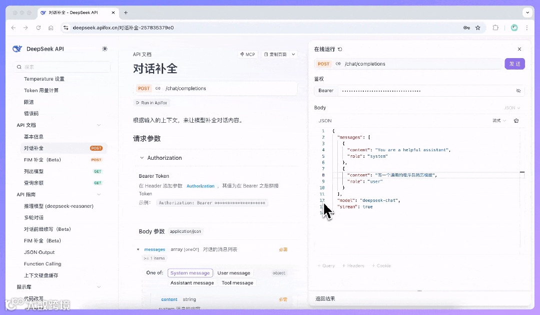Viewport: 540px width, 315px height.
Task: Open the format dropdown above the JSON editor
Action: tap(499, 121)
